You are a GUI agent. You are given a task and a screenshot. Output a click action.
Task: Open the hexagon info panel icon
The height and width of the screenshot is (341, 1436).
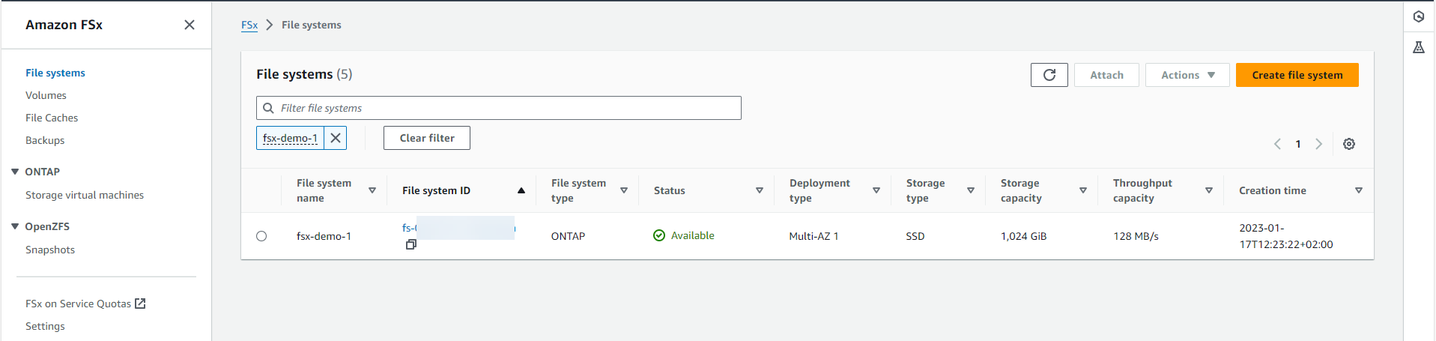1419,16
